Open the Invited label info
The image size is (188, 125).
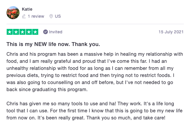coord(56,32)
